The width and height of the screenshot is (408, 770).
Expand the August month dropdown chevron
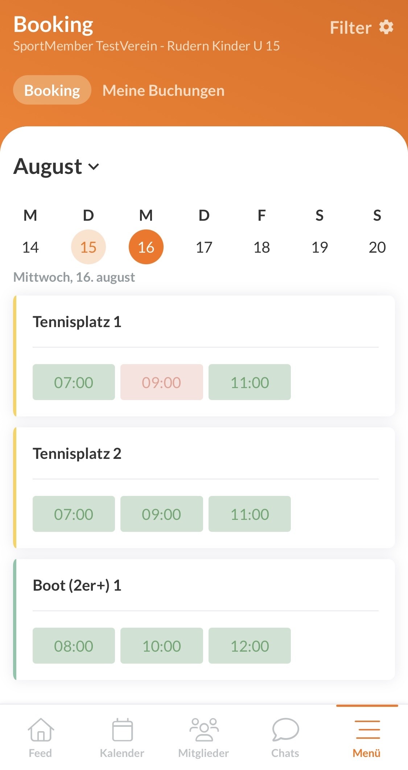[x=94, y=167]
